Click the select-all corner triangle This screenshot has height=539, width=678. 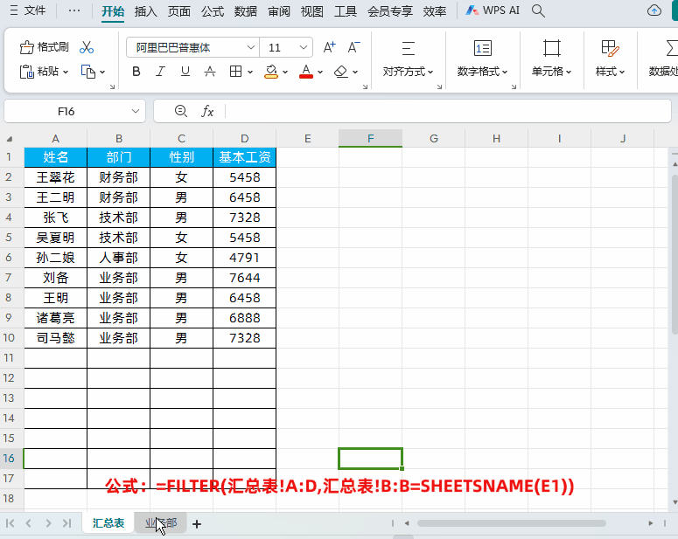[x=10, y=139]
